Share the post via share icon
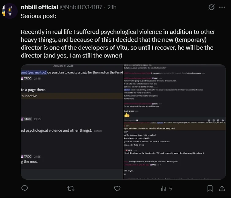The width and height of the screenshot is (231, 198). (222, 189)
